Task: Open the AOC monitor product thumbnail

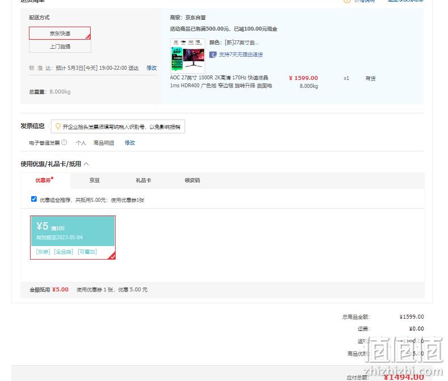Action: pos(188,56)
